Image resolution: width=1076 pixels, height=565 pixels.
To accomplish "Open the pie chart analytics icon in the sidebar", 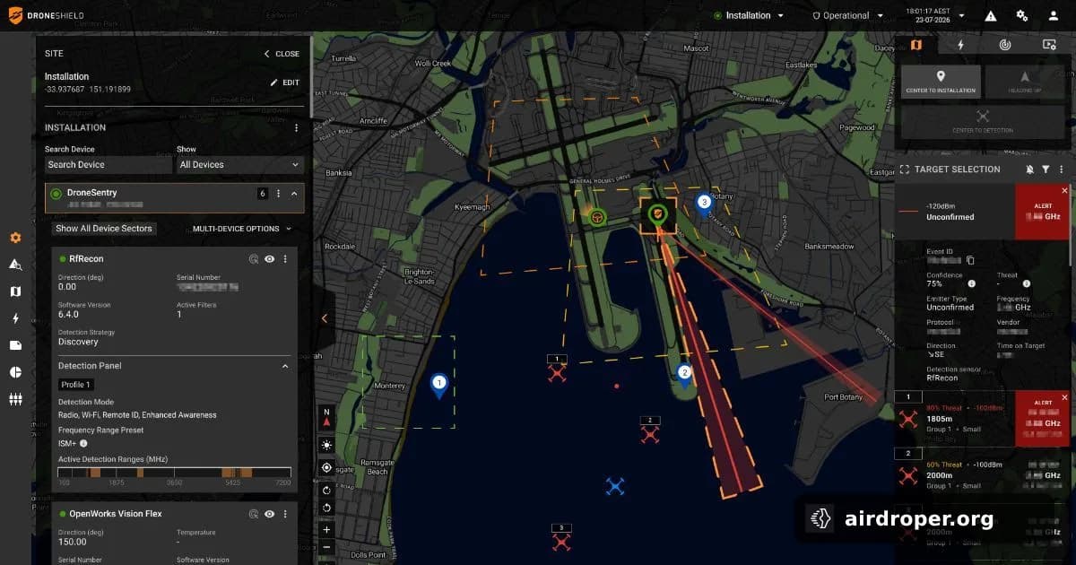I will click(15, 372).
